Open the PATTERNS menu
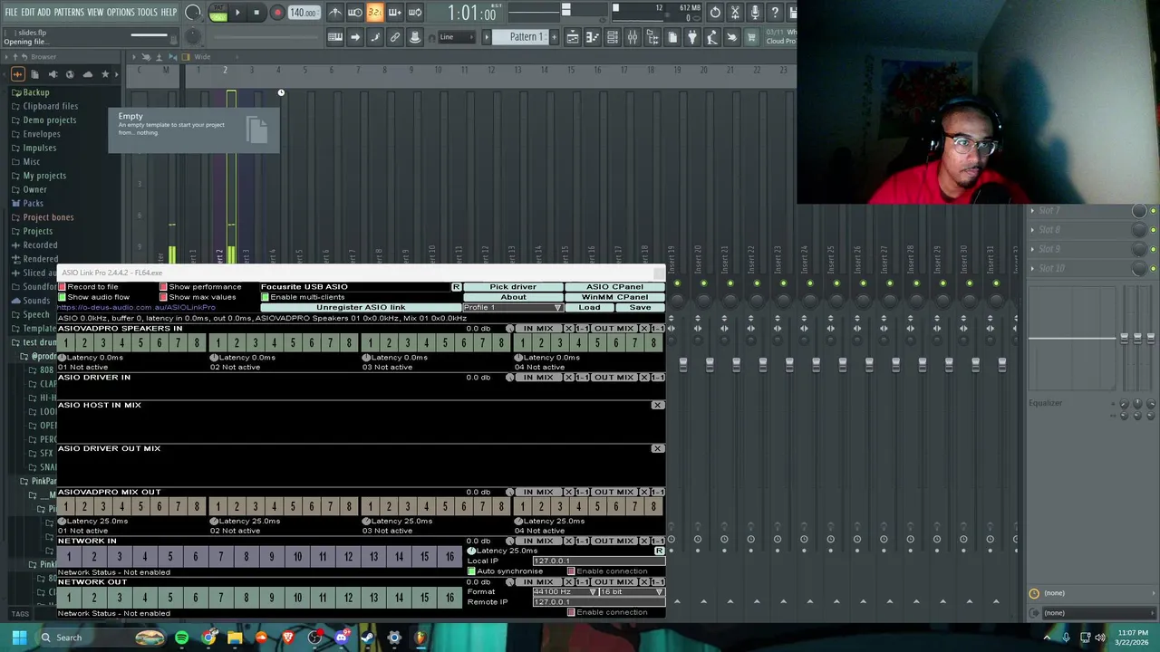1160x652 pixels. tap(69, 12)
